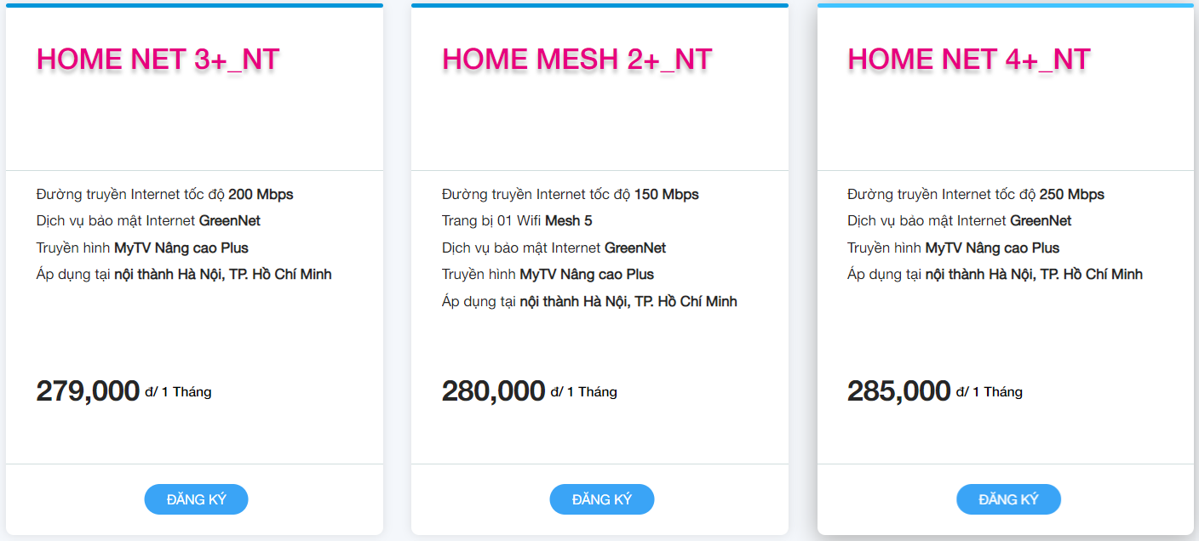Open the HOME NET 4+_NT plan title

coord(968,59)
